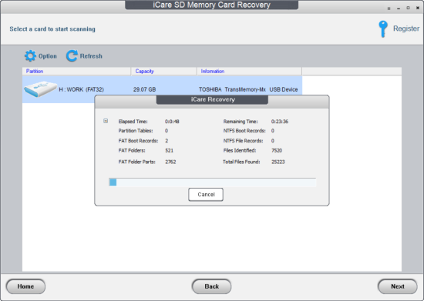Open the Register link

(406, 28)
